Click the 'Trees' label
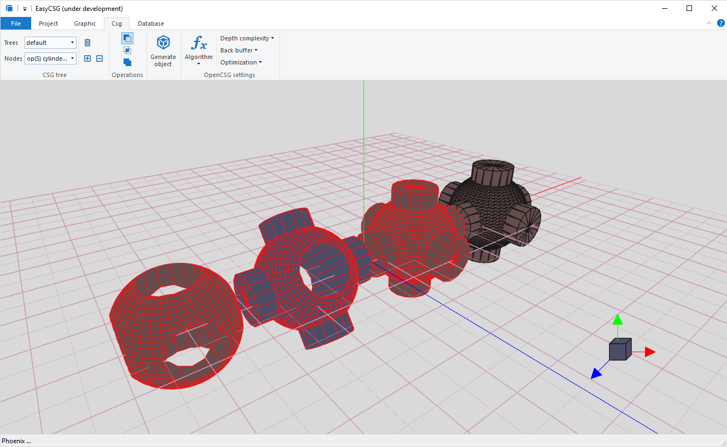The width and height of the screenshot is (727, 447). pos(11,43)
